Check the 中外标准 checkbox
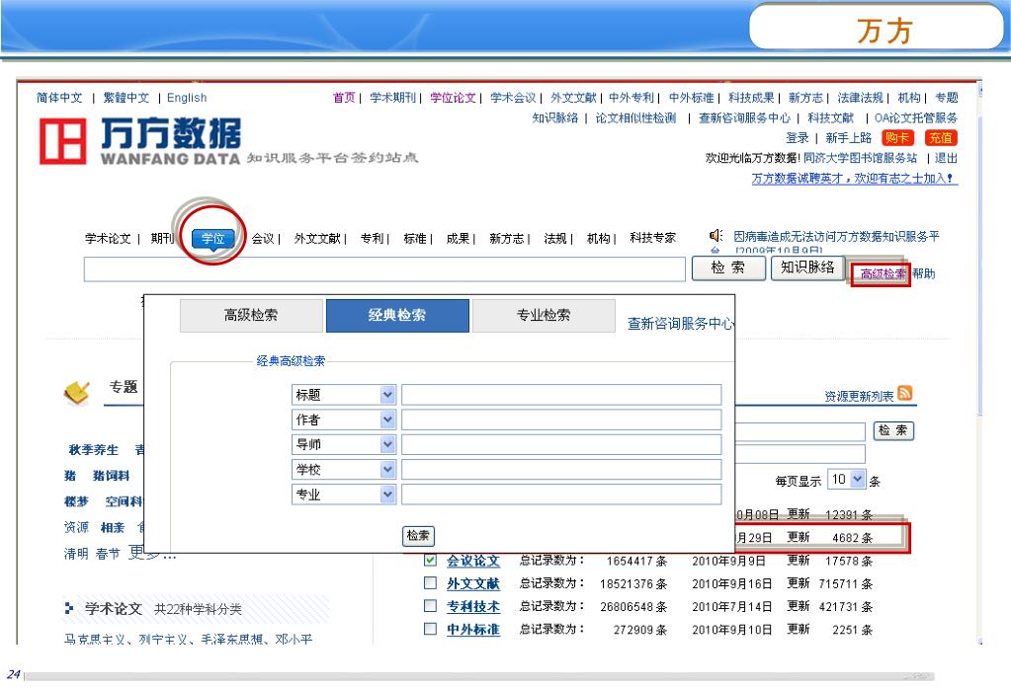1011x687 pixels. tap(430, 629)
